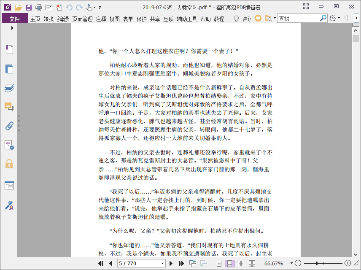The width and height of the screenshot is (361, 270).
Task: Open the Security lock panel
Action: (x=9, y=164)
